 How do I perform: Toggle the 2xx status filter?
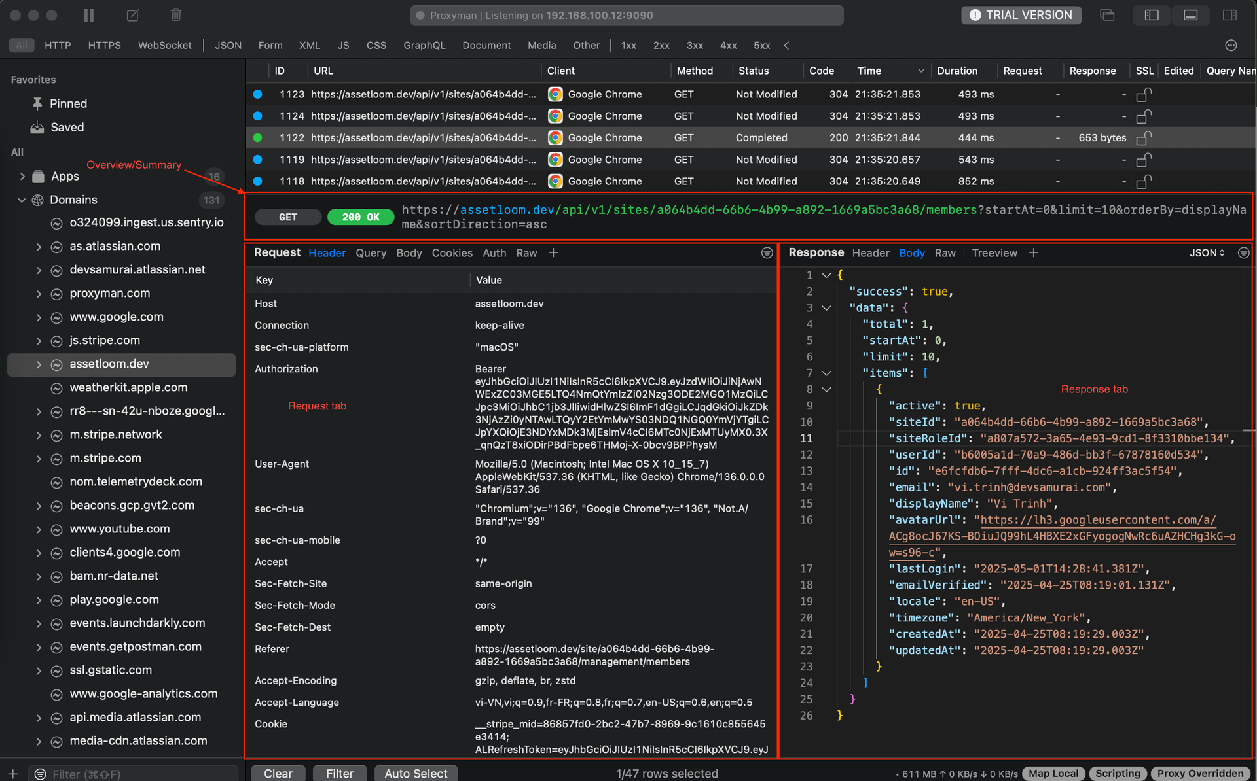coord(661,45)
